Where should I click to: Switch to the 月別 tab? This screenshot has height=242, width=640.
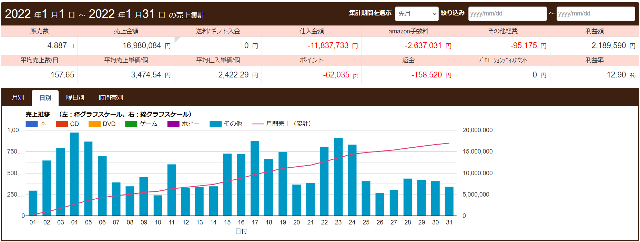[x=18, y=98]
